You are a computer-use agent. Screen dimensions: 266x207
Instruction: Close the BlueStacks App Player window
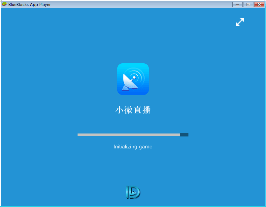[258, 5]
